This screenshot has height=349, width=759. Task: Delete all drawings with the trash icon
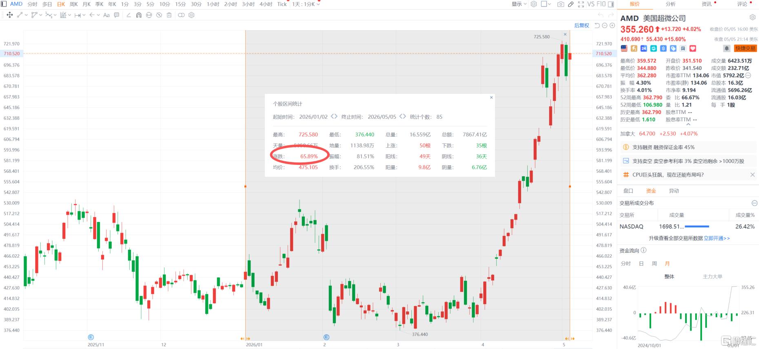point(169,15)
